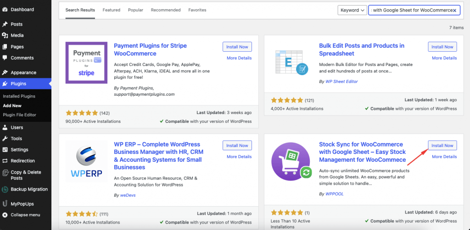Click the Tools wrench icon
Screen dimensions: 470x230
coord(5,138)
